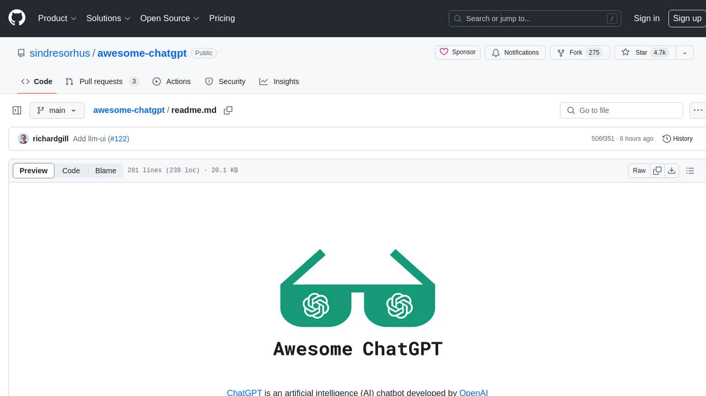The height and width of the screenshot is (396, 706).
Task: Open the more file actions menu
Action: tap(698, 110)
